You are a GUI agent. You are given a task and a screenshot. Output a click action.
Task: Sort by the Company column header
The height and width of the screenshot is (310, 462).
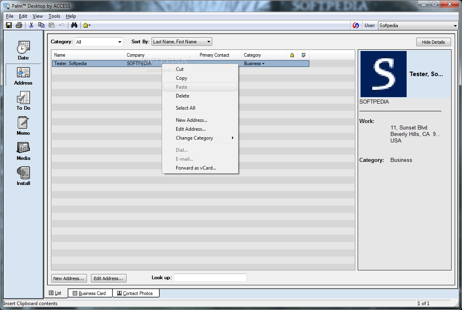160,55
